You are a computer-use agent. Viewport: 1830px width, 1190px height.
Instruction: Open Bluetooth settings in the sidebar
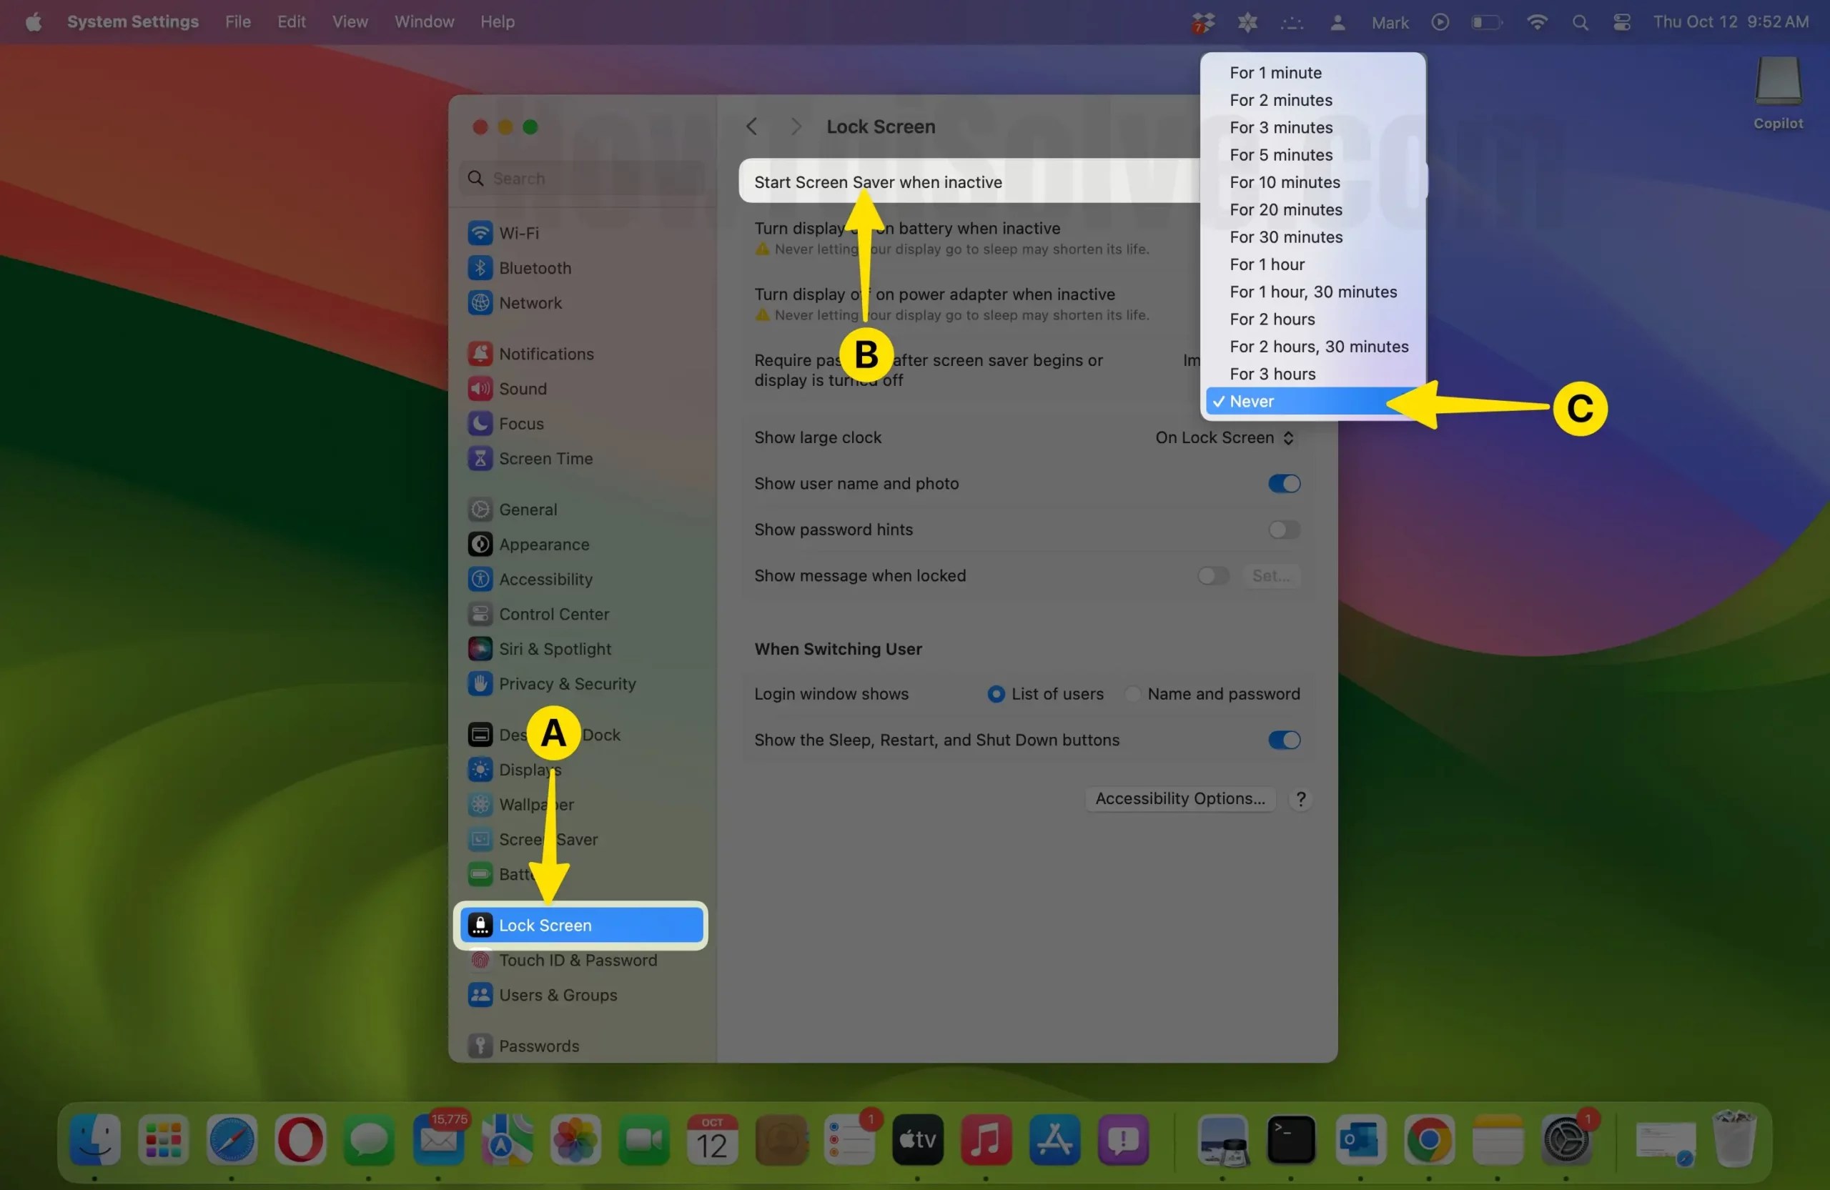pyautogui.click(x=535, y=267)
